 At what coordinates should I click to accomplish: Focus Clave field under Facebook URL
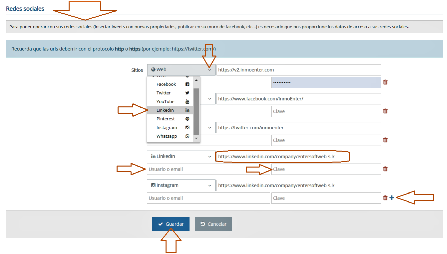click(326, 111)
